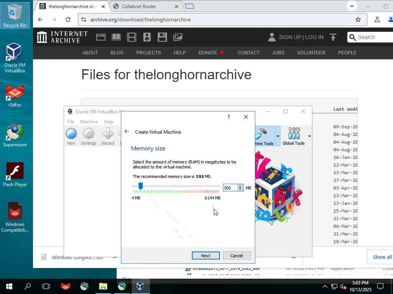393x294 pixels.
Task: Open the CONTACT link
Action: point(248,53)
